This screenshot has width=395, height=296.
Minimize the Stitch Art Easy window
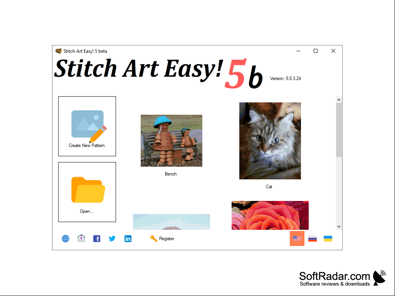click(x=298, y=51)
